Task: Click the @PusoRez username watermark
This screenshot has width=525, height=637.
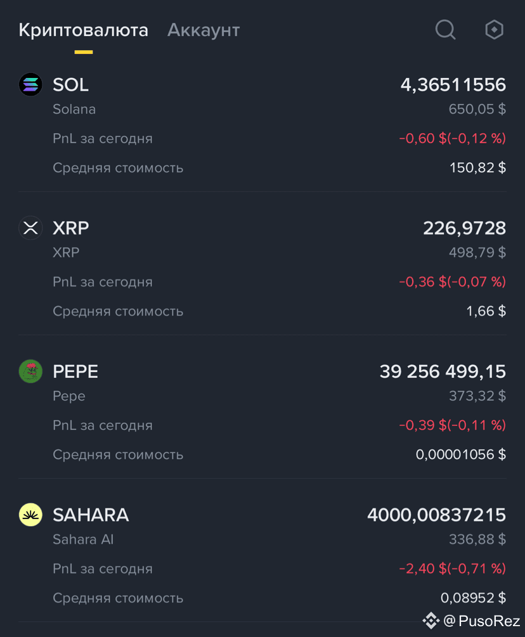Action: (481, 621)
